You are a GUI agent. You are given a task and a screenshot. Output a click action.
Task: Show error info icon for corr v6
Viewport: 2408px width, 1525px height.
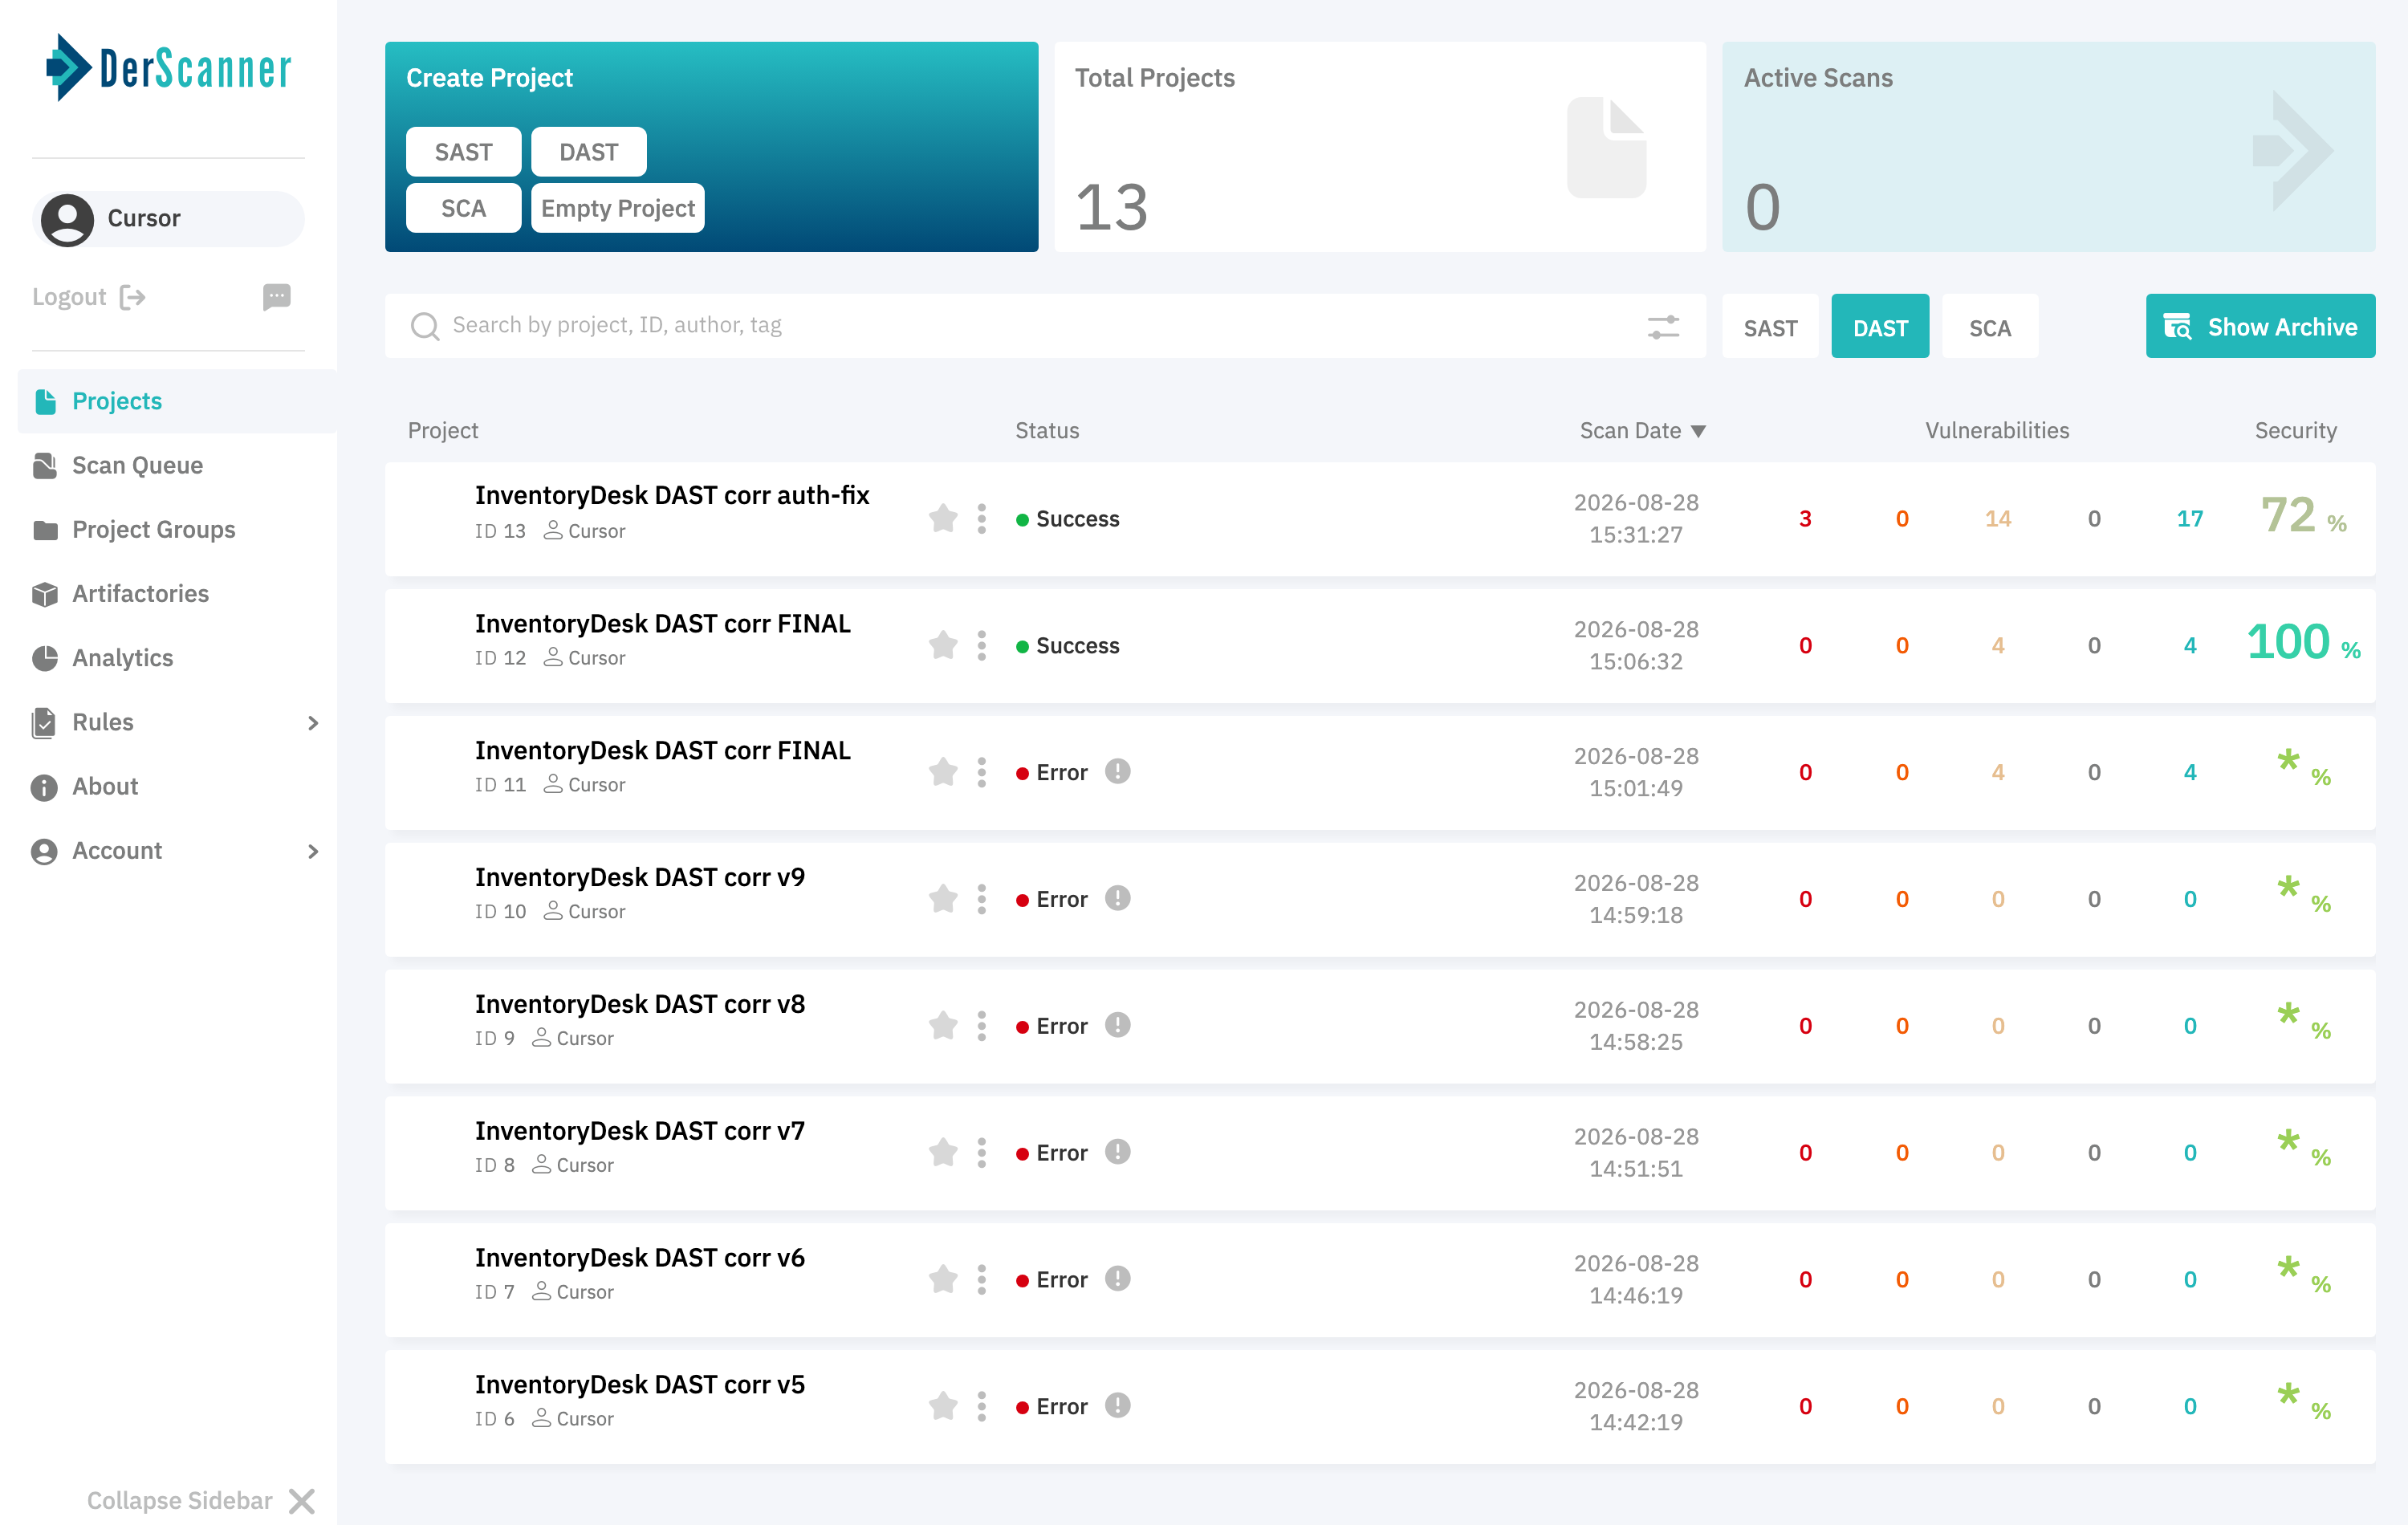(1117, 1278)
